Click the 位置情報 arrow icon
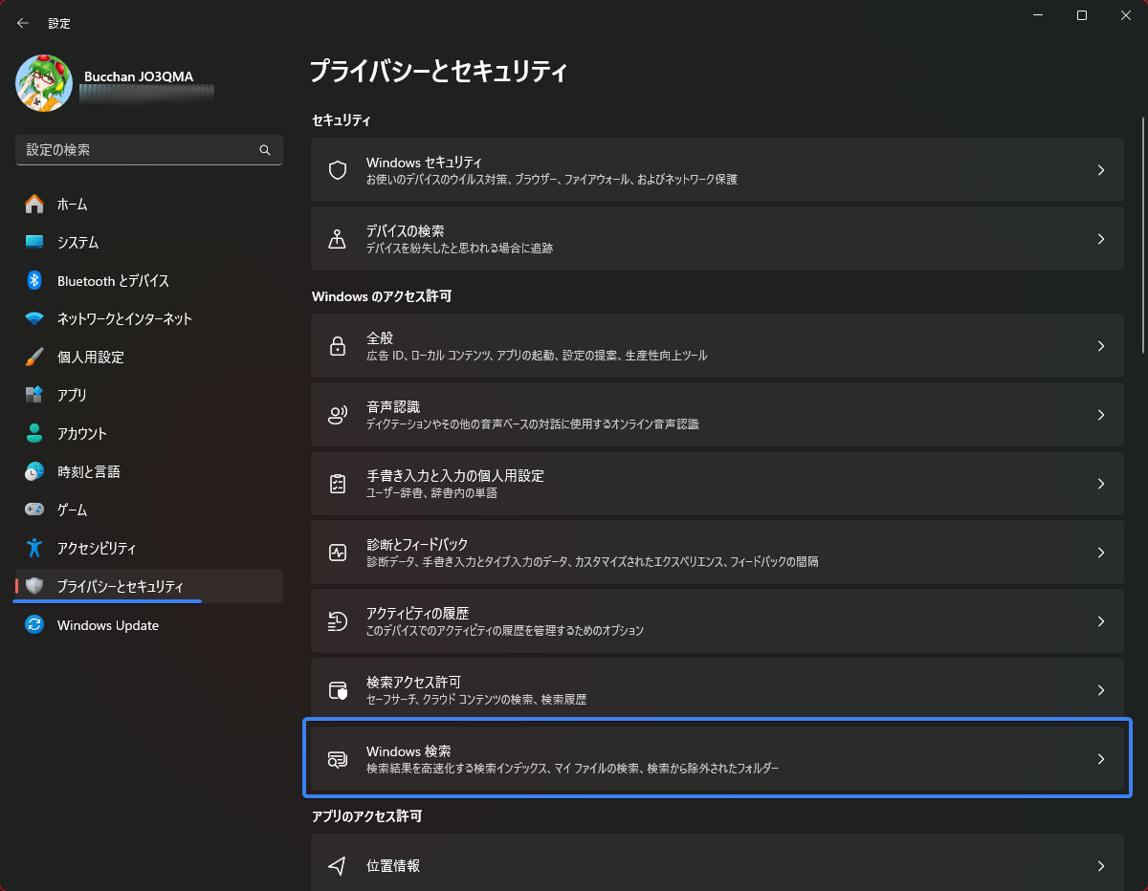This screenshot has width=1148, height=891. click(337, 866)
